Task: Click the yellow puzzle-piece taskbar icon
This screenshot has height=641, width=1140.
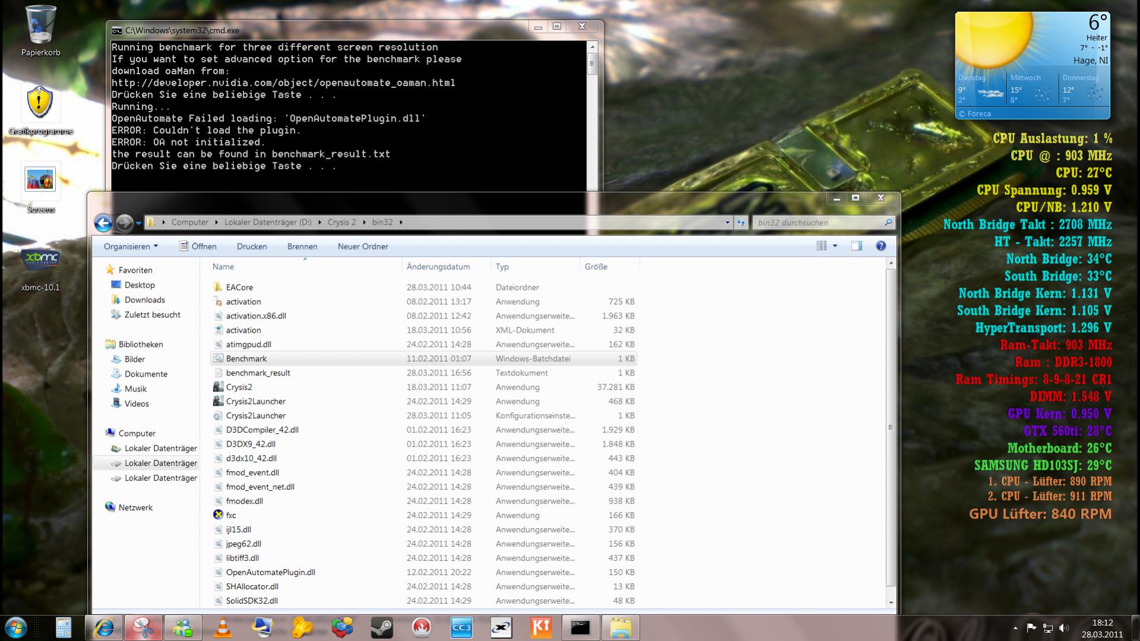Action: (302, 628)
